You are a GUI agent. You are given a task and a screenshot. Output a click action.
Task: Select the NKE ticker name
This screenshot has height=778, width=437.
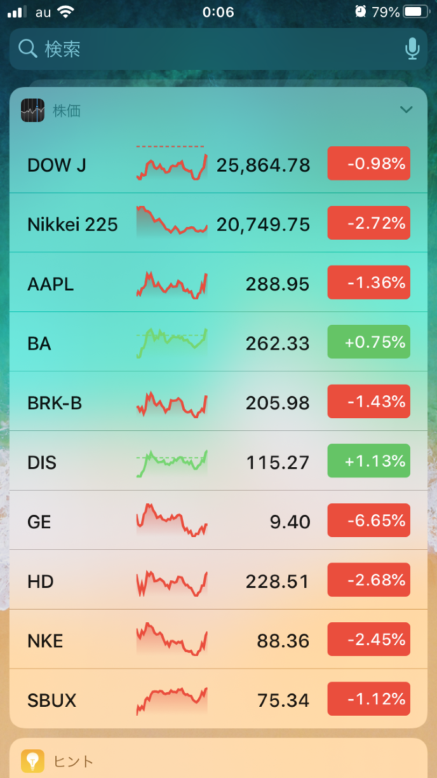[x=45, y=641]
